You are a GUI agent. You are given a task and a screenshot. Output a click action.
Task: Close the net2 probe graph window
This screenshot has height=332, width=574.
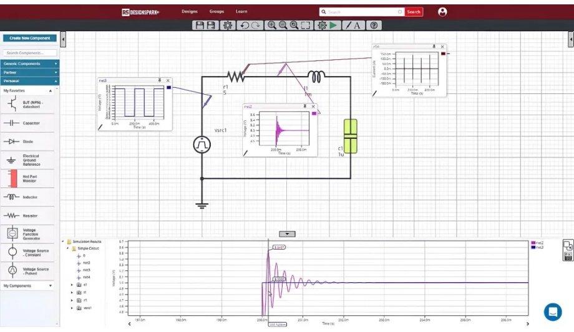(x=313, y=107)
